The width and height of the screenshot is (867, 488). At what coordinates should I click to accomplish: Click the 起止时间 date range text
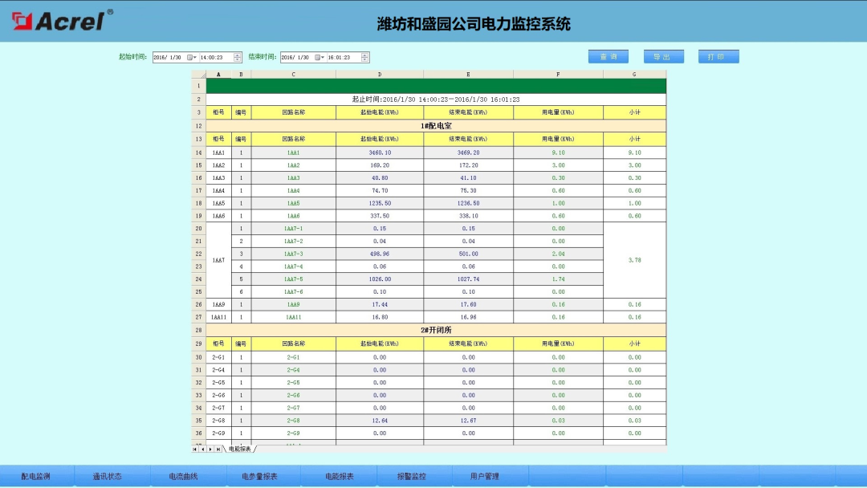coord(436,100)
